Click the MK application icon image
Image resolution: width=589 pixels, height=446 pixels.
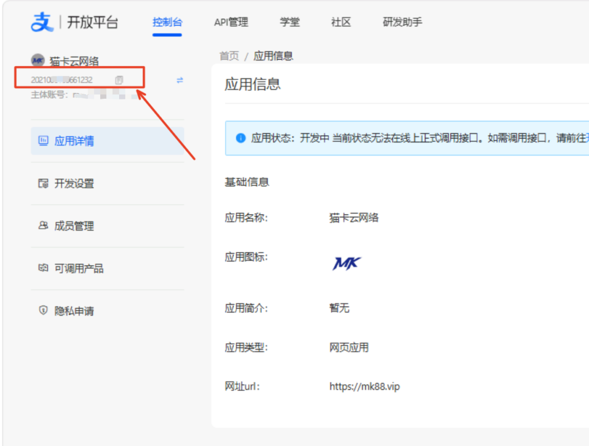(x=346, y=263)
